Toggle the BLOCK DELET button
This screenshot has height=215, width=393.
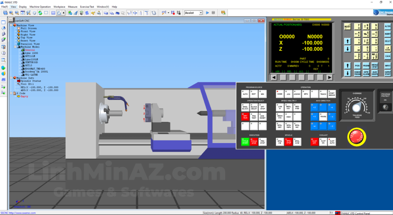tap(254, 107)
